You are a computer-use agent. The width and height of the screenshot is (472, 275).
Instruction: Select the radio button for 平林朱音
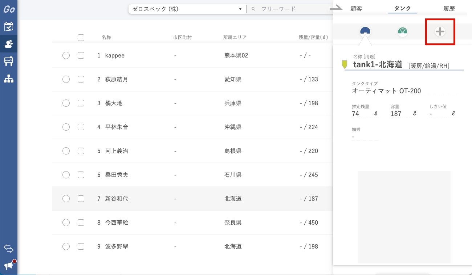[x=66, y=127]
